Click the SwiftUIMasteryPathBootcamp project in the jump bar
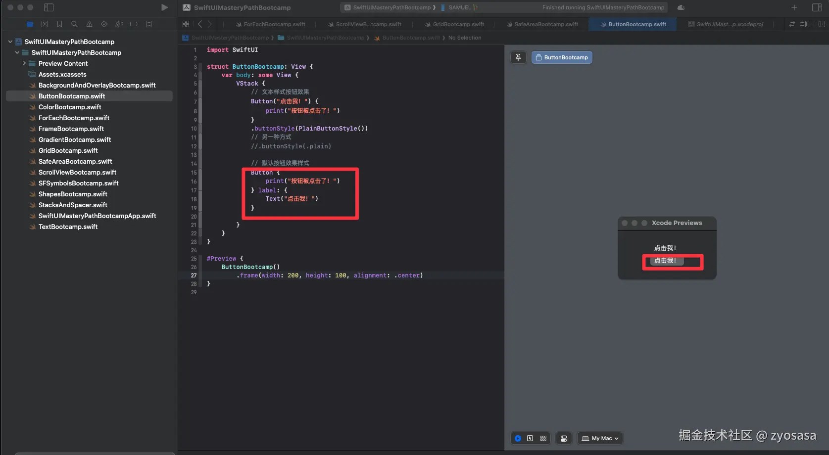Viewport: 829px width, 455px height. coord(226,38)
